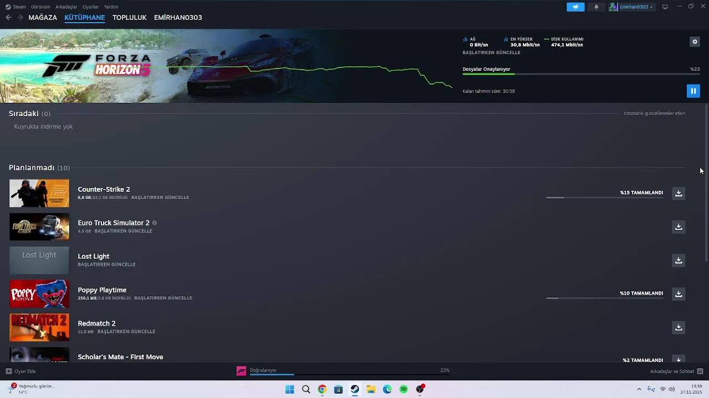709x398 pixels.
Task: Open the Poppy Playtime title
Action: (102, 290)
